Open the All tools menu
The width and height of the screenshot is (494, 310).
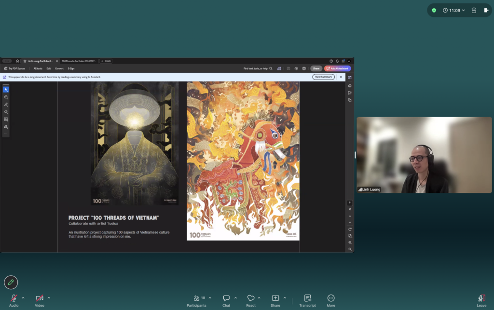tap(38, 68)
